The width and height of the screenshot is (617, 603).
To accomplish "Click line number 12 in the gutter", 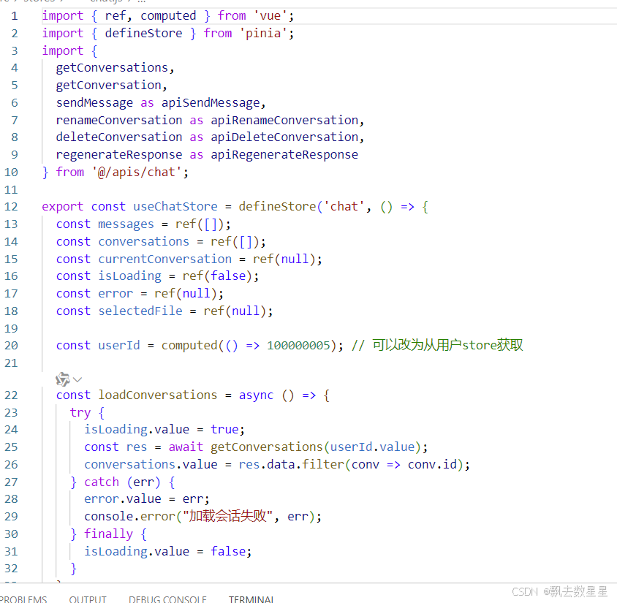I will tap(11, 207).
